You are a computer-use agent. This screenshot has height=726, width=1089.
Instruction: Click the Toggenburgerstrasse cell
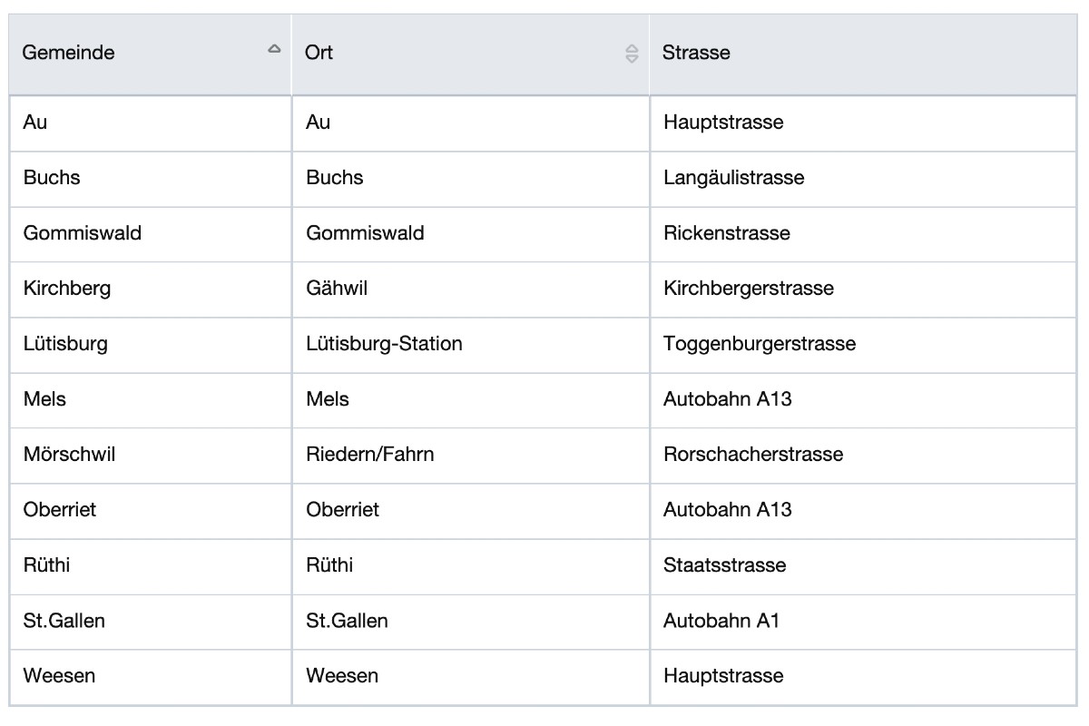tap(759, 344)
